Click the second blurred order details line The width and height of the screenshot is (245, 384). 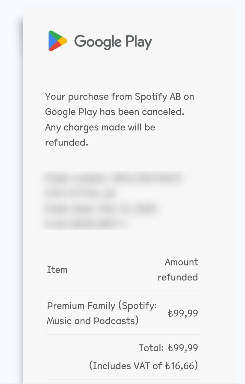pyautogui.click(x=80, y=193)
